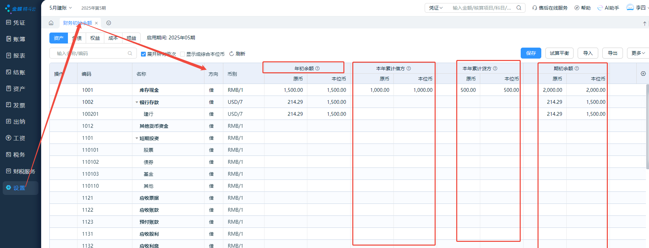Click the home icon in tab bar
Image resolution: width=649 pixels, height=248 pixels.
tap(51, 23)
